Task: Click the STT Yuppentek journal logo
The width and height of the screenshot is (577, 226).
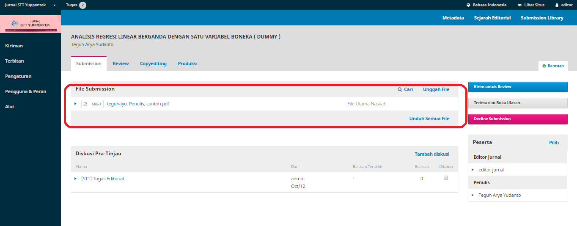Action: pyautogui.click(x=30, y=24)
